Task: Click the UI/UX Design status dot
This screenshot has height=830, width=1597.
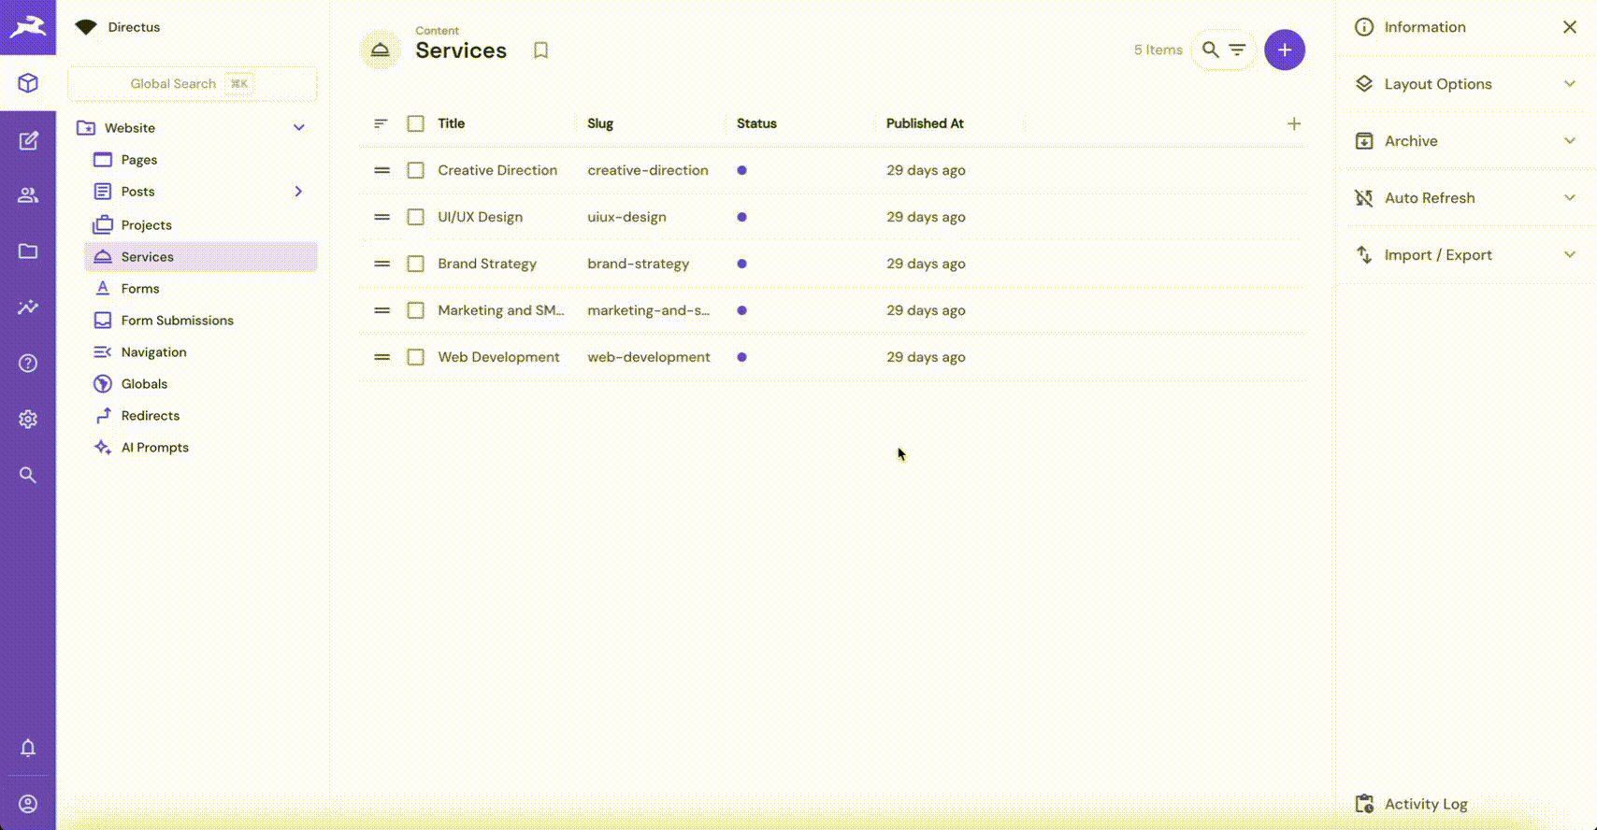Action: point(741,217)
